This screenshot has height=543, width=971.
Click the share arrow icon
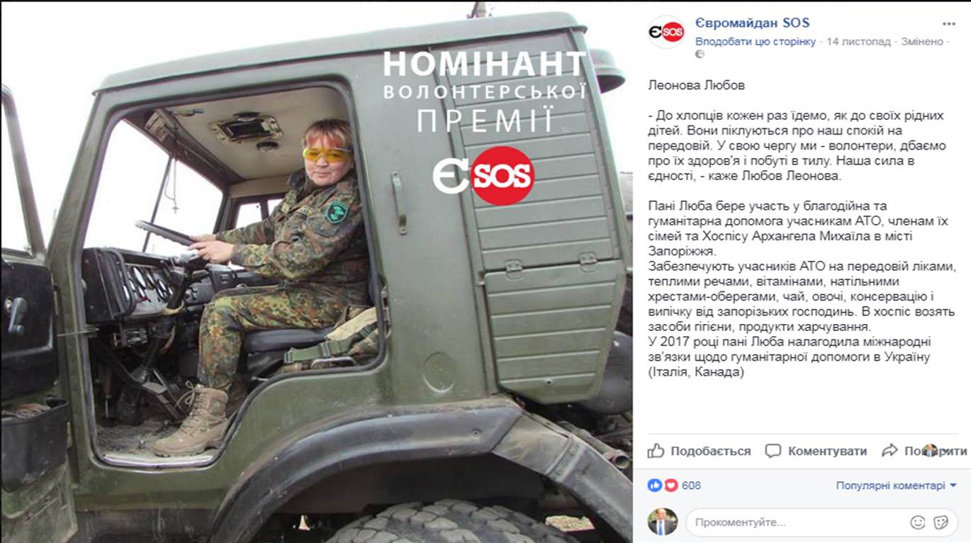click(889, 450)
